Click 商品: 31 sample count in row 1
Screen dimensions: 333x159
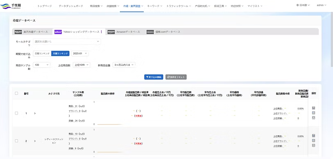click(77, 106)
